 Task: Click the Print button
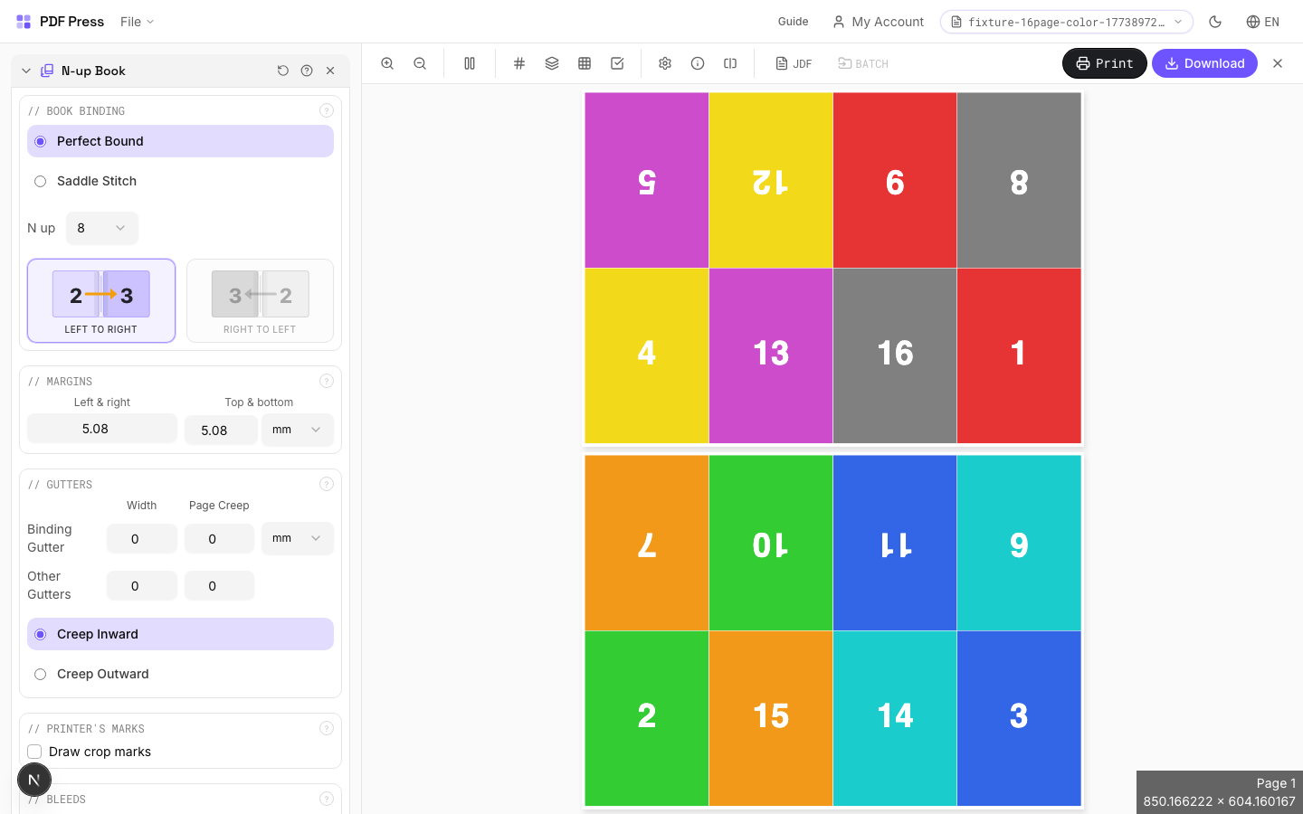click(1104, 63)
